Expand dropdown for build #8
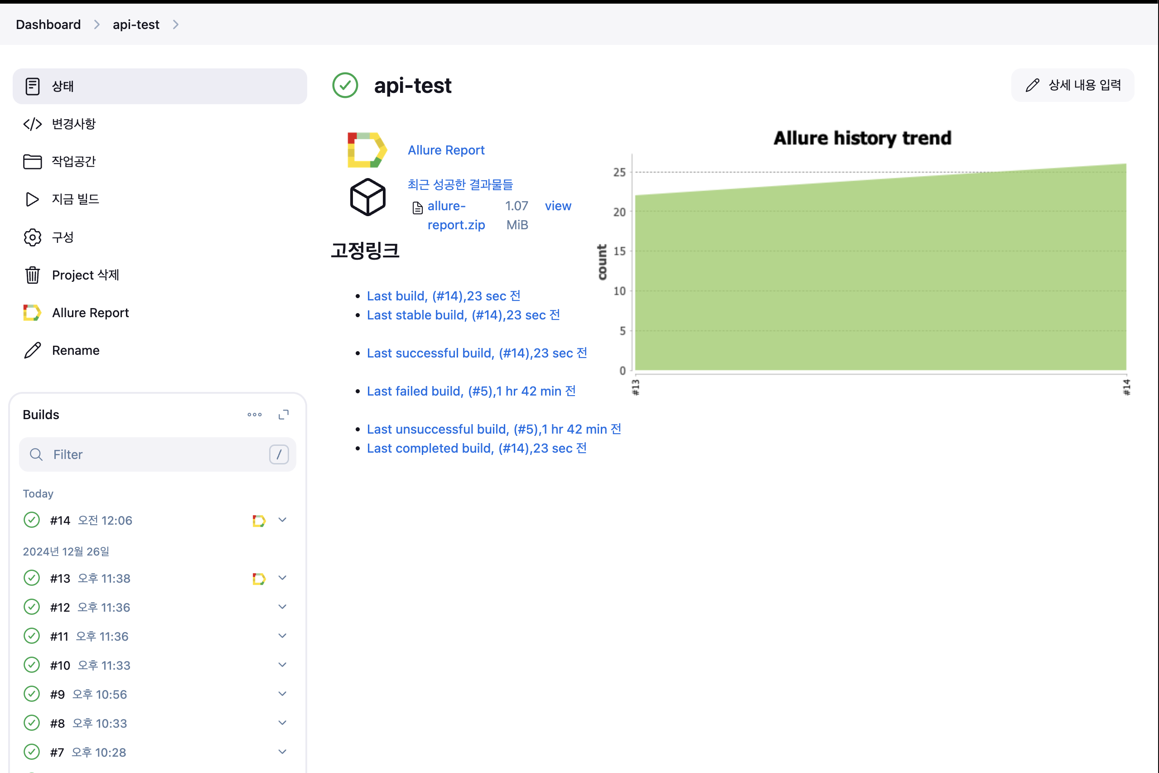This screenshot has height=773, width=1159. [282, 723]
